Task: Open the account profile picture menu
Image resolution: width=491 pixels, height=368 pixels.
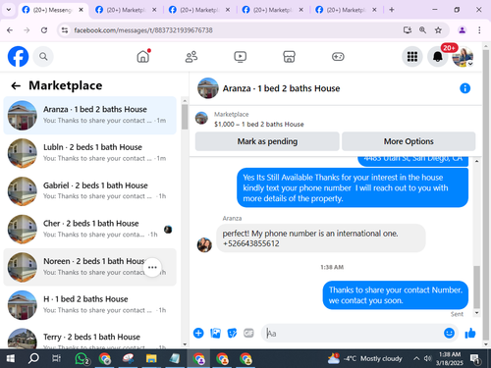Action: pos(463,57)
